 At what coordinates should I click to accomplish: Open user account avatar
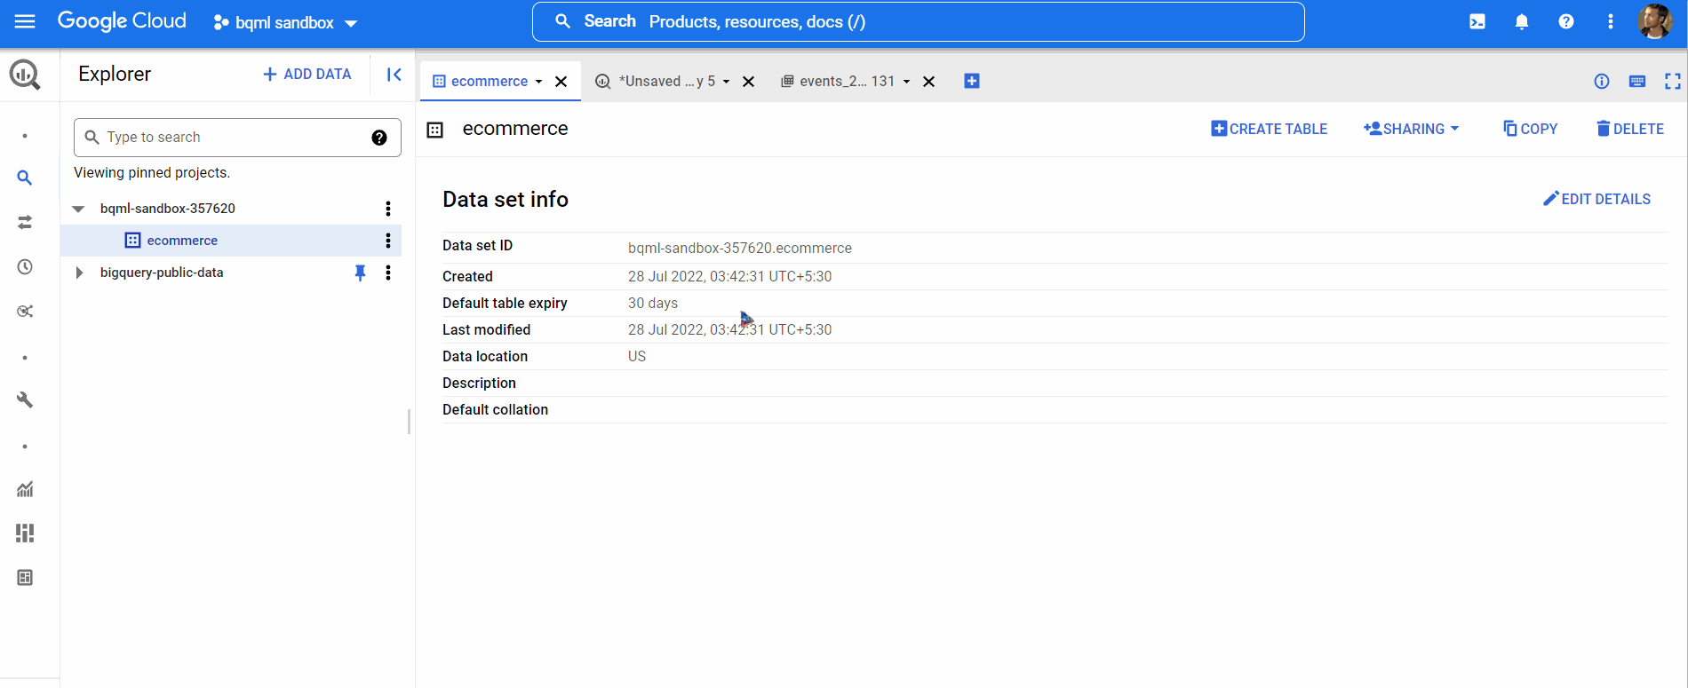coord(1655,21)
